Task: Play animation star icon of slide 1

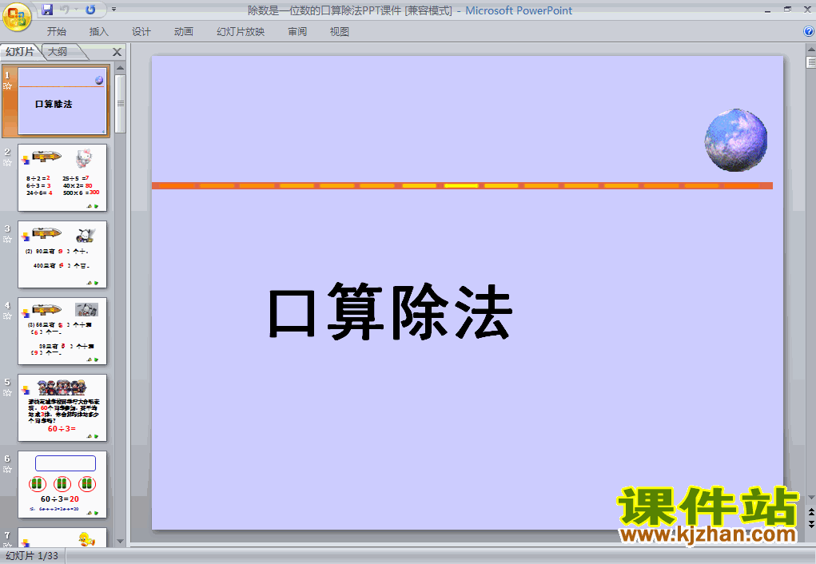Action: 7,86
